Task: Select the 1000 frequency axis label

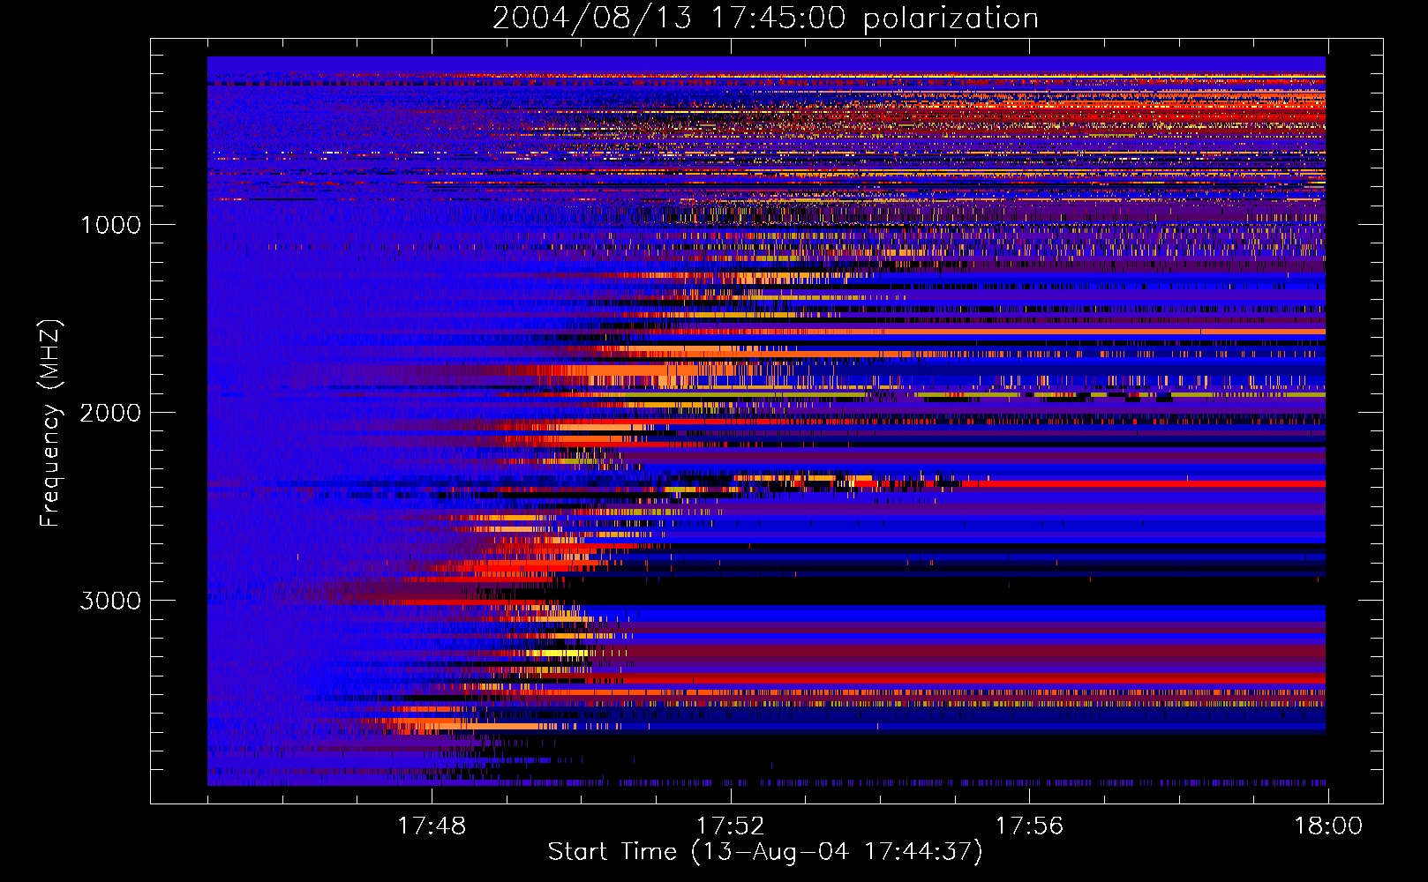Action: coord(110,225)
